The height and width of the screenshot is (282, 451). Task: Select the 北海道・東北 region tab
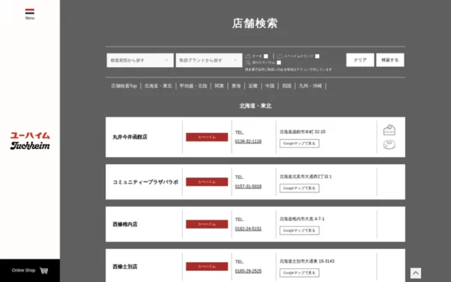point(158,86)
